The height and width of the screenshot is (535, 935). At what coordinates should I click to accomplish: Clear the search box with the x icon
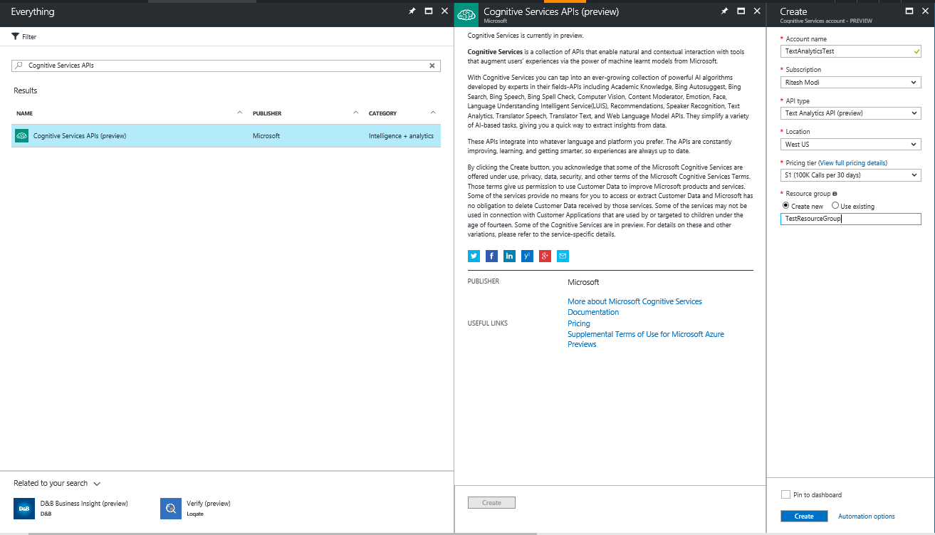pos(432,65)
